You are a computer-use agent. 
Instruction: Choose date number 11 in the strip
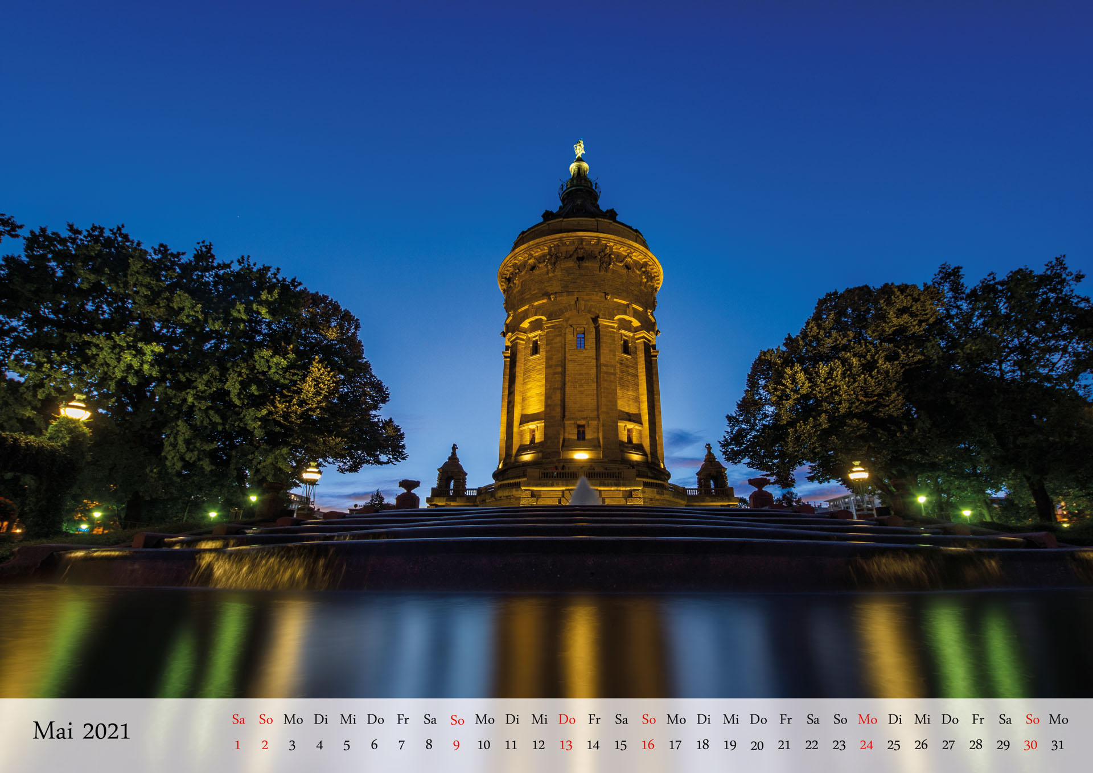(511, 745)
